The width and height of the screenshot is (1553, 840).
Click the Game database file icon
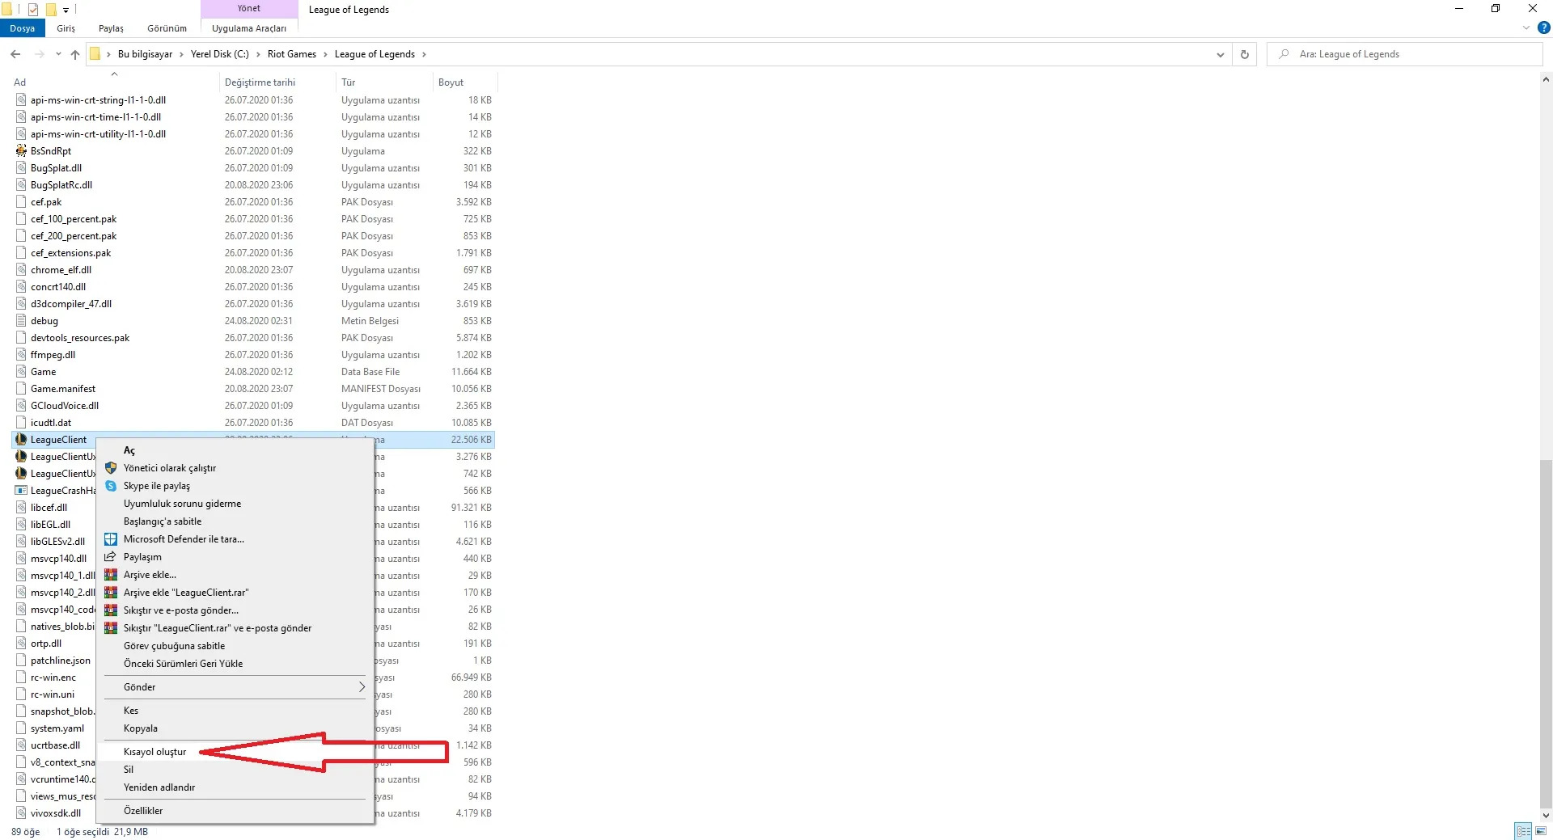click(x=22, y=372)
